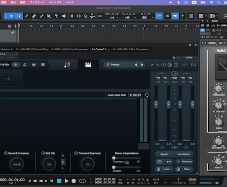The height and width of the screenshot is (187, 227).
Task: Open the Ozone Master Assistant icon
Action: pos(67,65)
